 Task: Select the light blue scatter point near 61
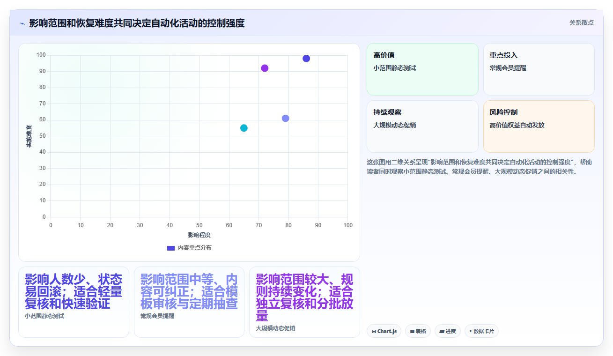click(x=285, y=119)
